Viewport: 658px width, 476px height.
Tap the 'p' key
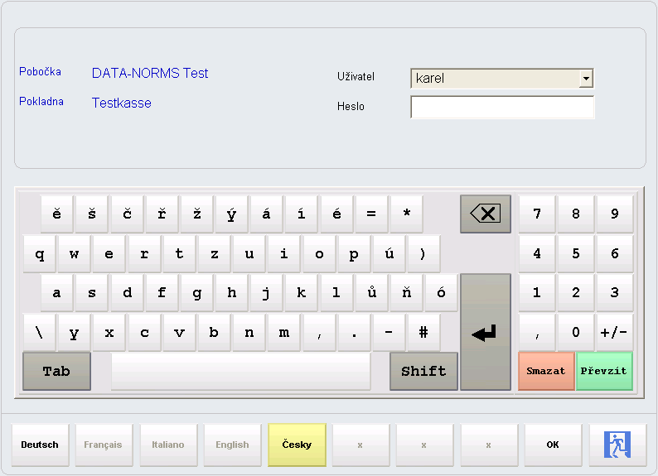coord(354,253)
